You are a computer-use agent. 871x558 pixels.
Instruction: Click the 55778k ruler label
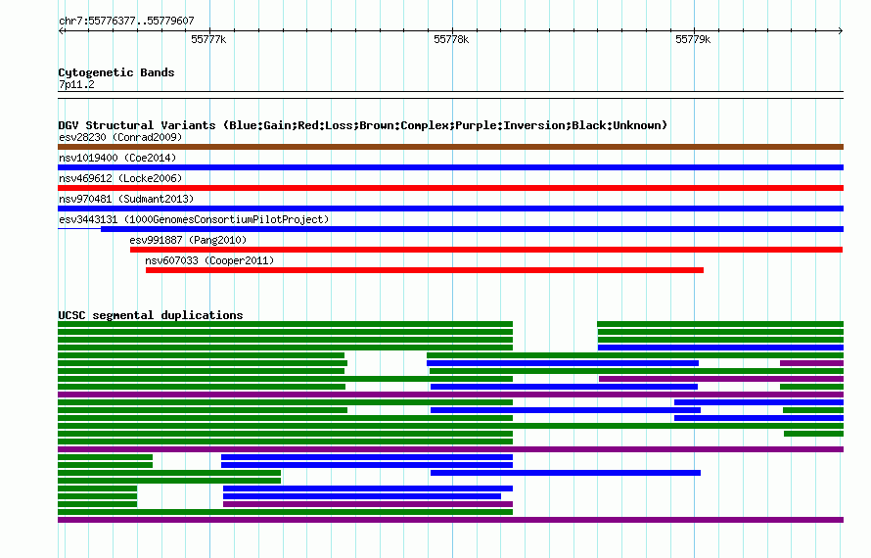(451, 39)
